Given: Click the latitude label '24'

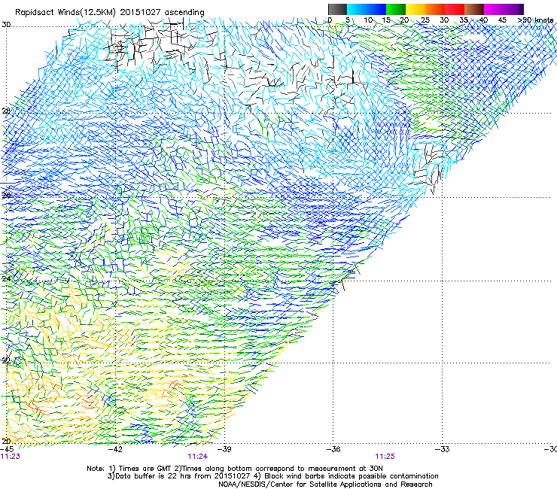Looking at the screenshot, I should [6, 279].
